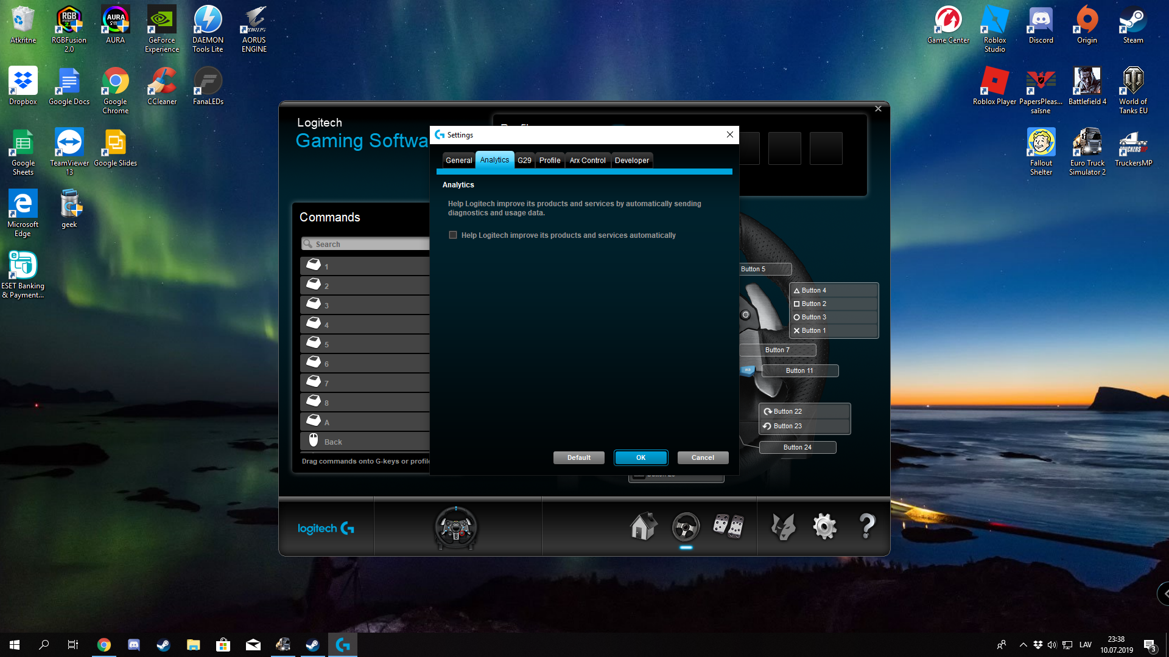Click the Logitech G logo
The width and height of the screenshot is (1169, 657).
coord(326,528)
